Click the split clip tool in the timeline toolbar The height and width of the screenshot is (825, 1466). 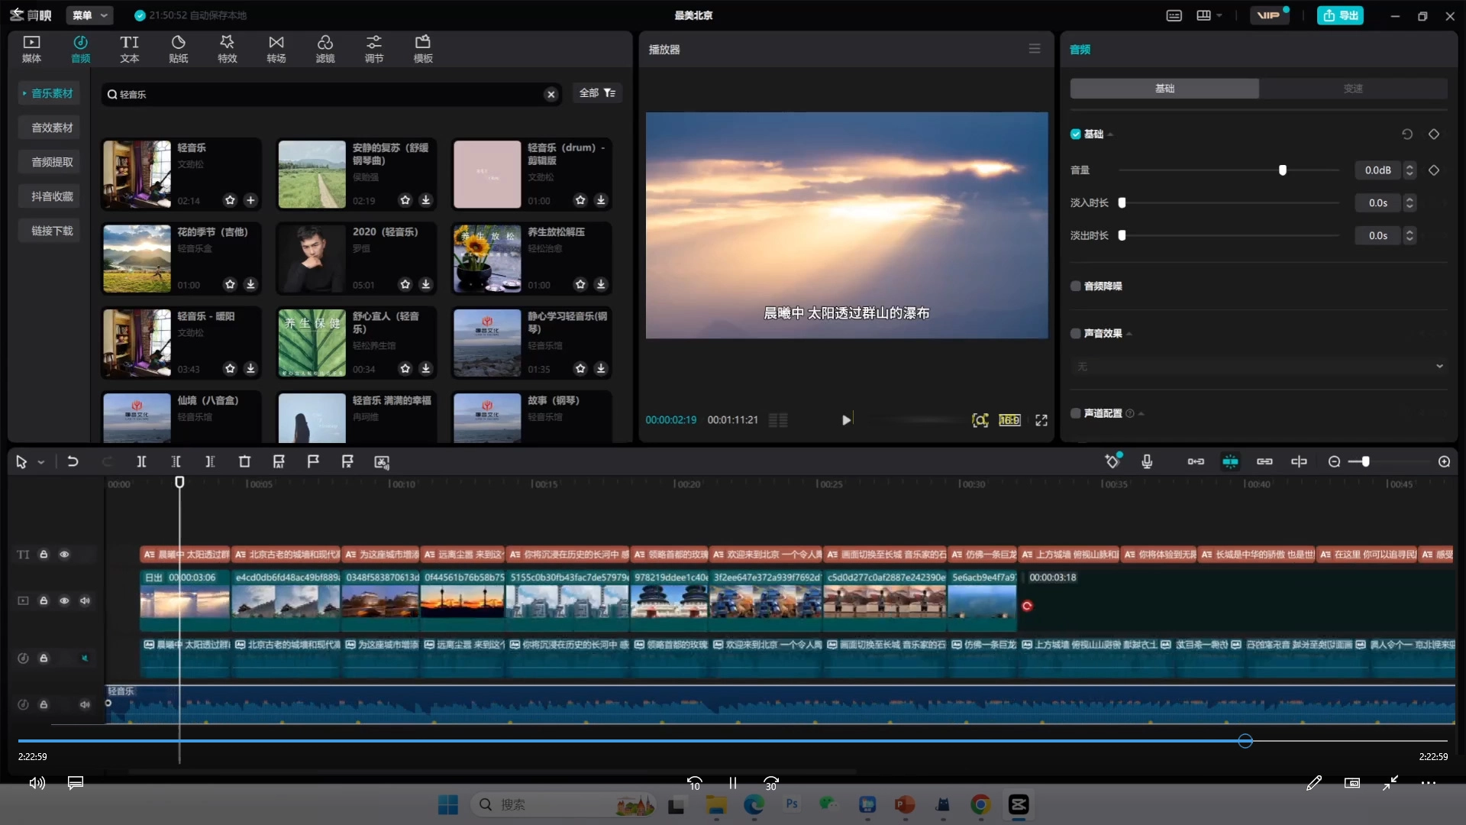pos(141,461)
